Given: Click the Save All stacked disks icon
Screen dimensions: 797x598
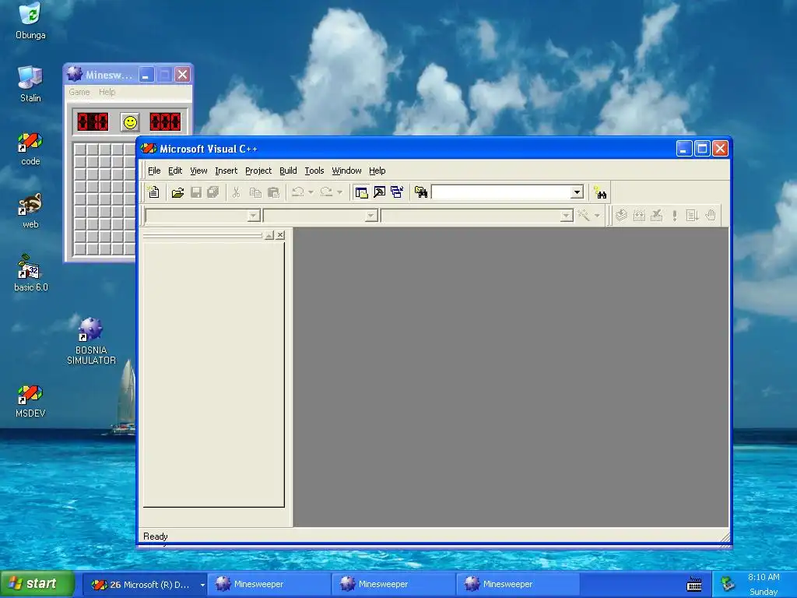Looking at the screenshot, I should 213,192.
